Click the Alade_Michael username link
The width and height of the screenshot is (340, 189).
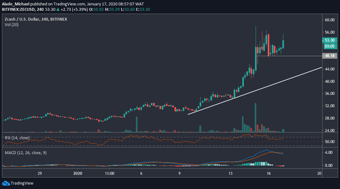coord(15,4)
